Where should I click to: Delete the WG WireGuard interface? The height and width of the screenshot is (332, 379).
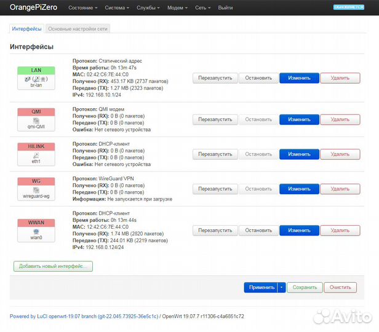click(x=340, y=189)
